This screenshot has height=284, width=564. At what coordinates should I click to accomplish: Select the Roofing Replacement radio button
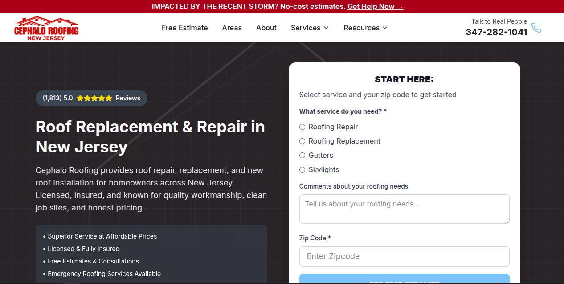[302, 141]
